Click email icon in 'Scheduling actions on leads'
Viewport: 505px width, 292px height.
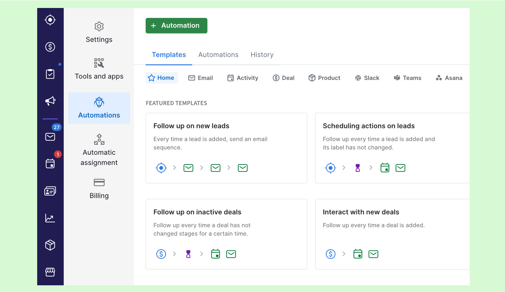401,168
